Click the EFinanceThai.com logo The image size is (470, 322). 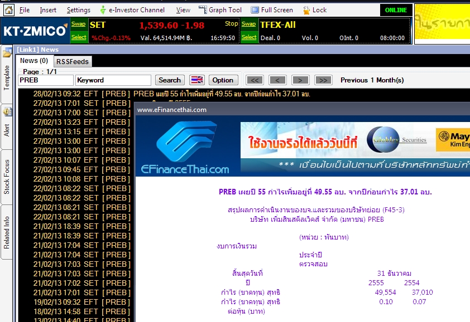tap(185, 147)
